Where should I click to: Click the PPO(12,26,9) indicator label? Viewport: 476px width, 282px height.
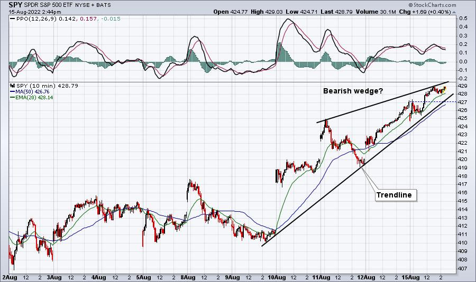[x=36, y=19]
